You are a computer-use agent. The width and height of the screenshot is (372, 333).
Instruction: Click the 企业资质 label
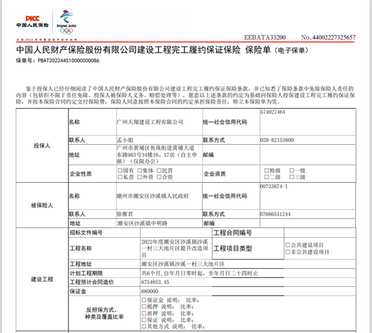point(215,174)
